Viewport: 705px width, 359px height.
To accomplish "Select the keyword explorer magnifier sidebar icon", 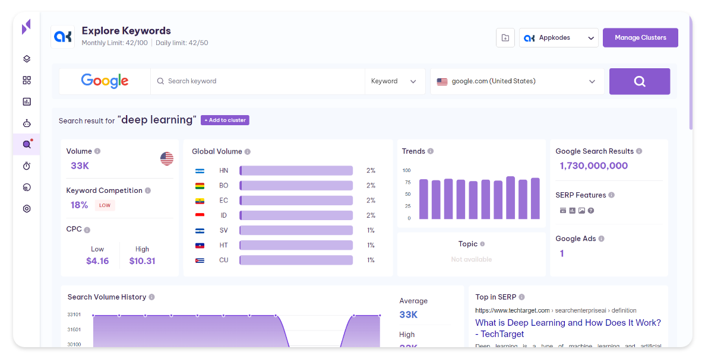I will [27, 144].
